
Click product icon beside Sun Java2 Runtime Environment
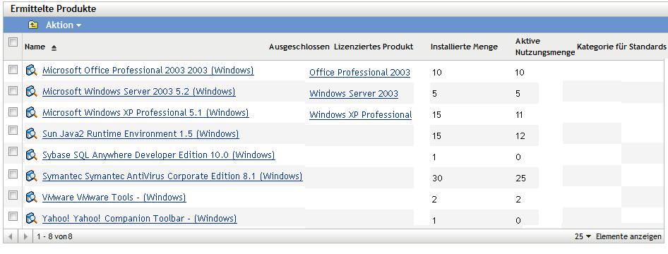(32, 133)
